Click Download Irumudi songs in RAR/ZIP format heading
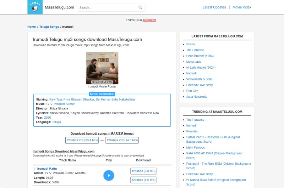This screenshot has width=284, height=188. pyautogui.click(x=102, y=133)
